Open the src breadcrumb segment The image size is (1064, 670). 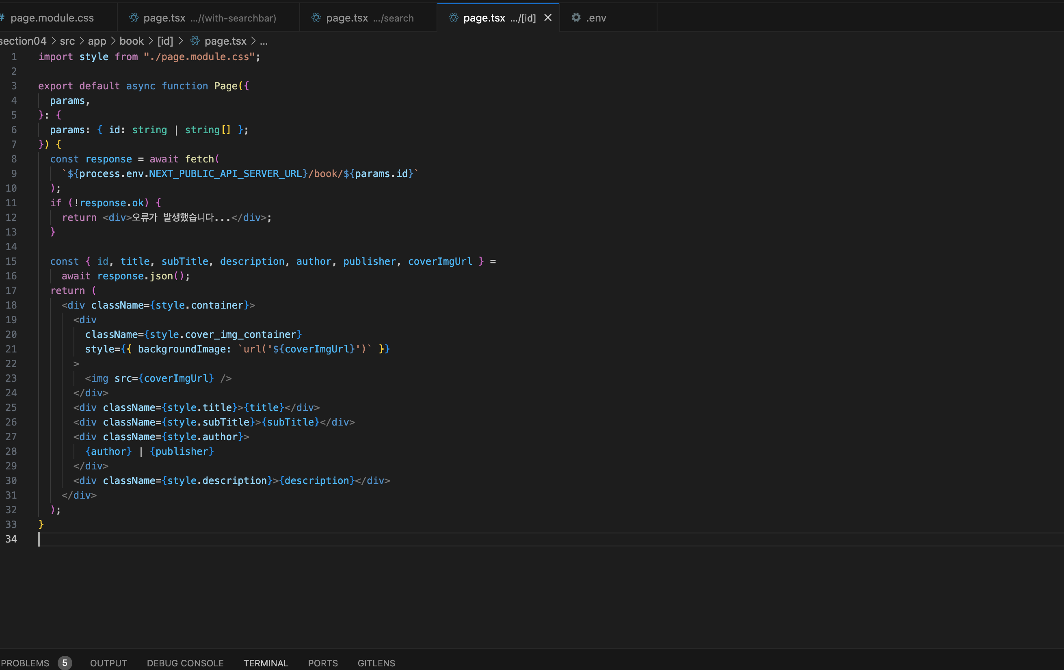67,41
